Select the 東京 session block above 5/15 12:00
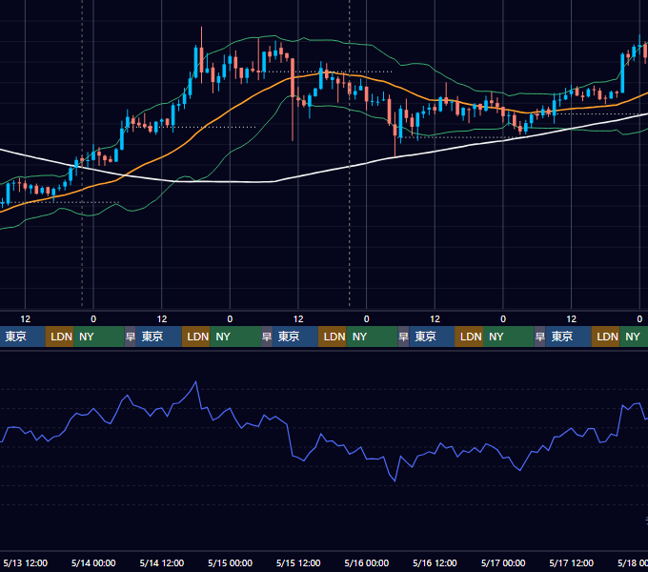This screenshot has width=648, height=572. click(x=295, y=337)
